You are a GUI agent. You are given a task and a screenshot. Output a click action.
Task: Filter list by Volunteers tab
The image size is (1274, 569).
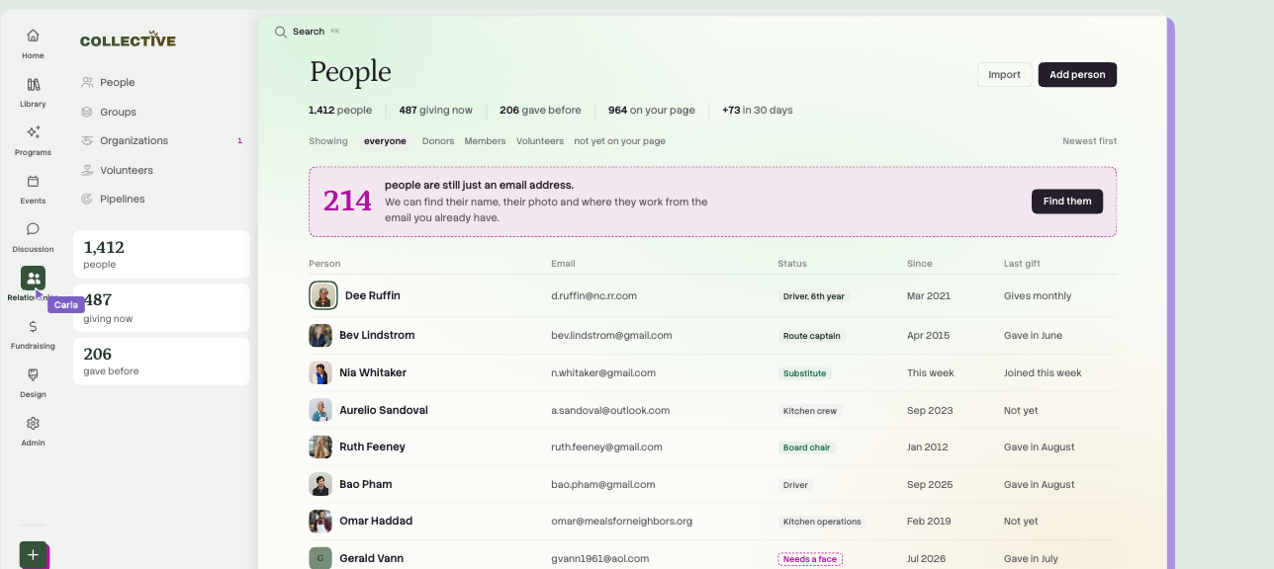click(x=540, y=141)
